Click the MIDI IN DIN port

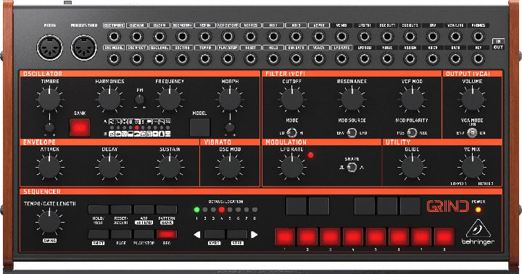[49, 48]
